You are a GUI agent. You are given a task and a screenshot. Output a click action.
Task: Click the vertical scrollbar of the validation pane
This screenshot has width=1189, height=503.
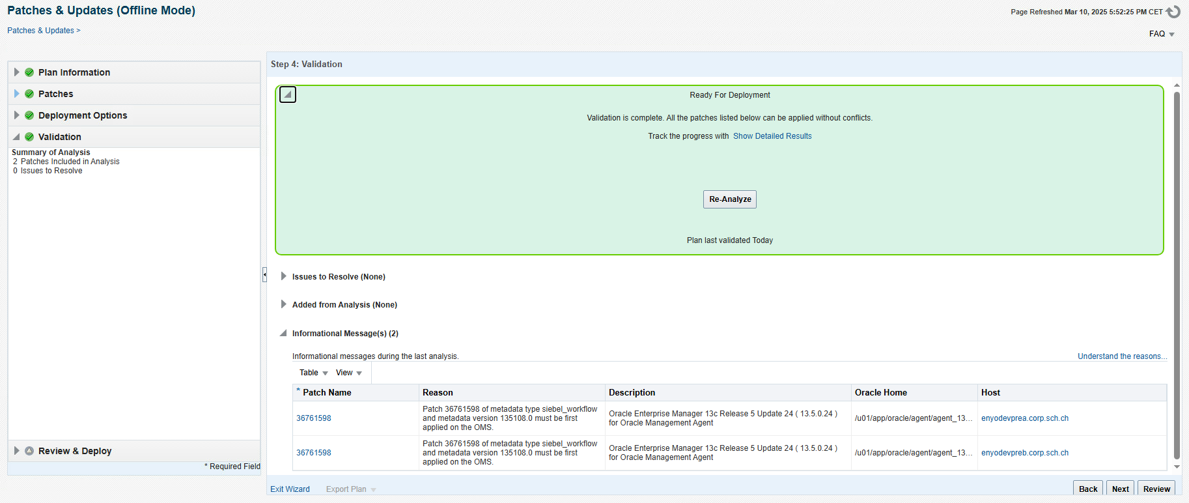click(1177, 274)
